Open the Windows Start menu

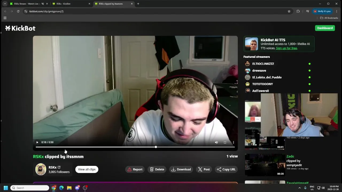point(6,188)
